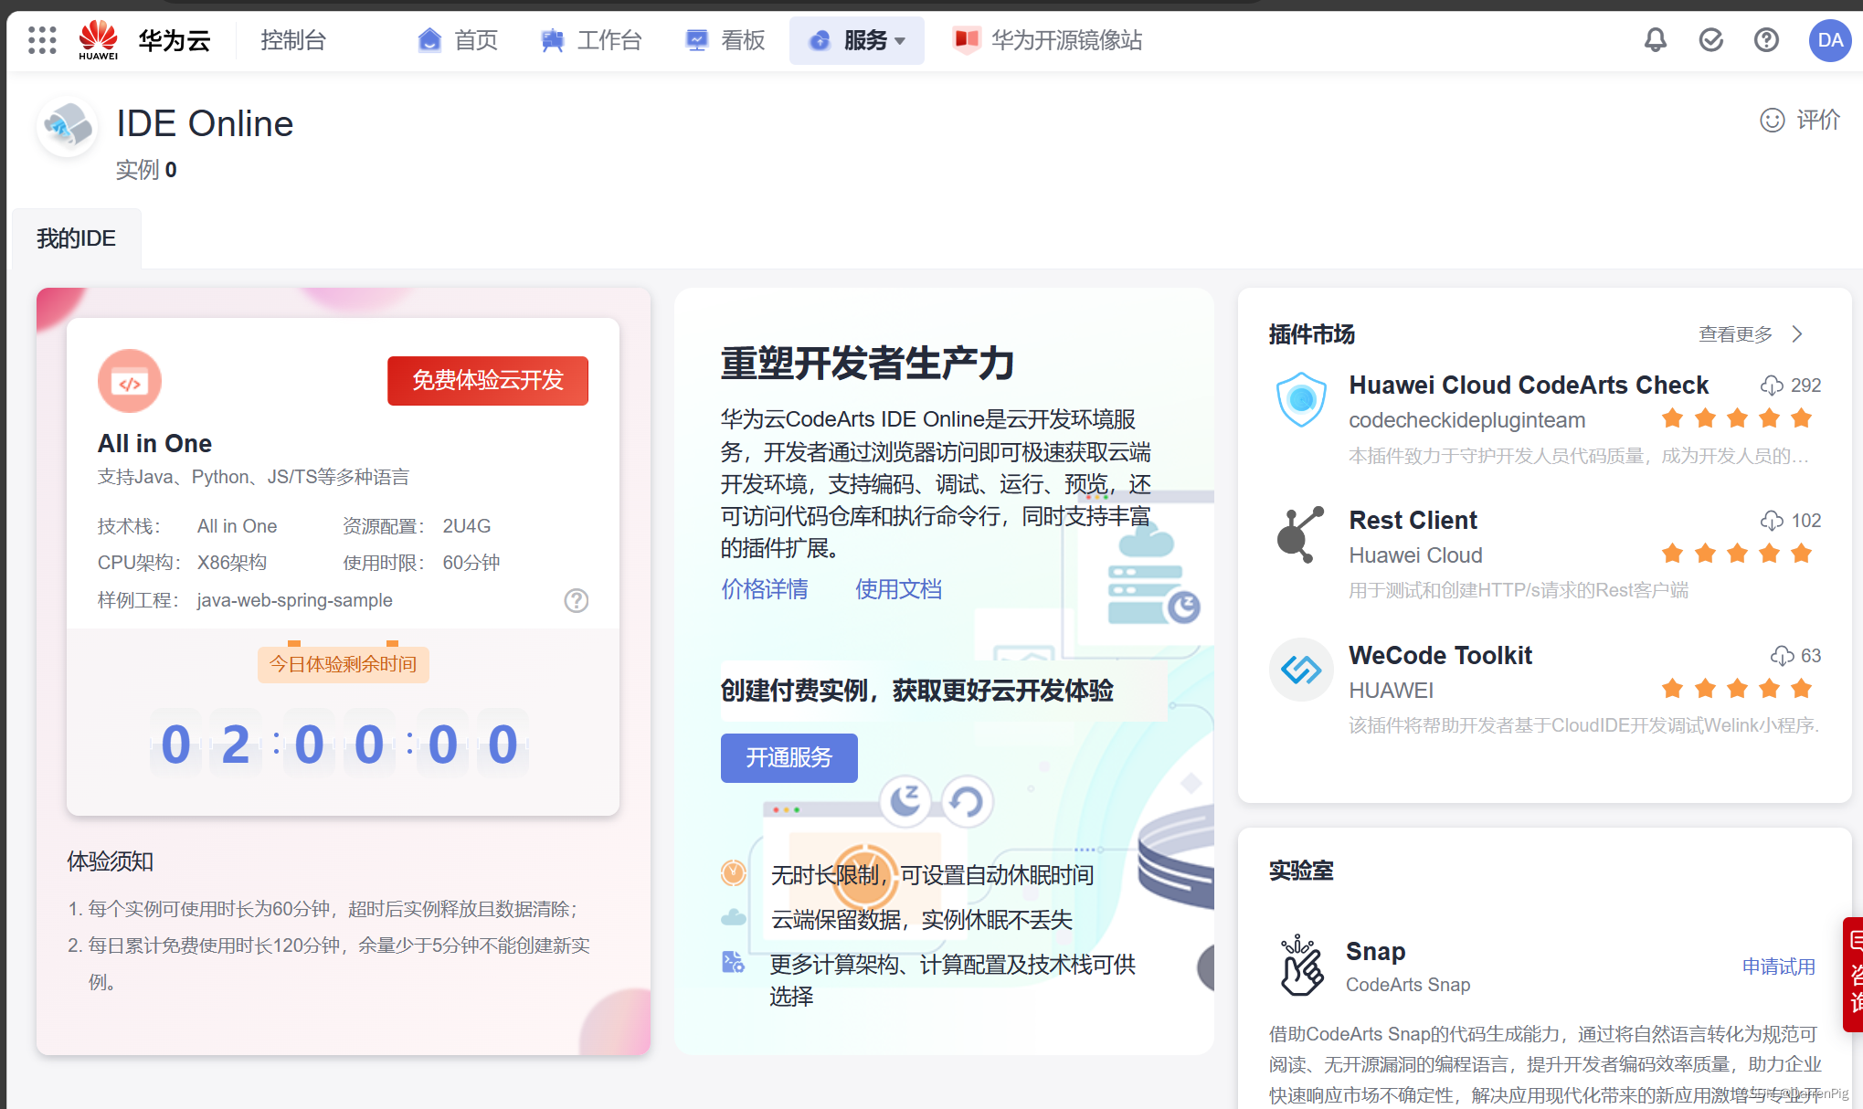1863x1109 pixels.
Task: Click 创建付费实例 heading
Action: pos(917,691)
